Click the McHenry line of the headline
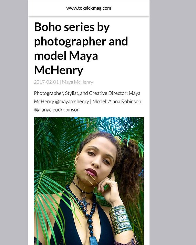This screenshot has height=245, width=196. pyautogui.click(x=59, y=70)
